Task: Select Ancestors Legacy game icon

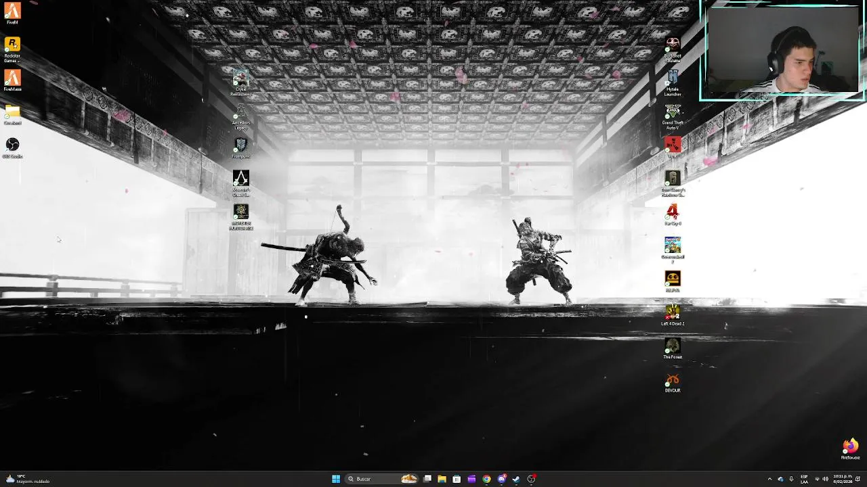Action: (x=240, y=117)
